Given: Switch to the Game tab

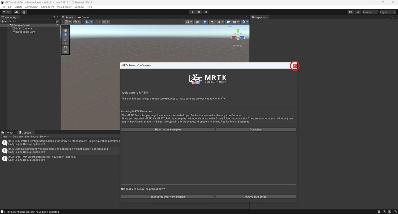Looking at the screenshot, I should [83, 17].
